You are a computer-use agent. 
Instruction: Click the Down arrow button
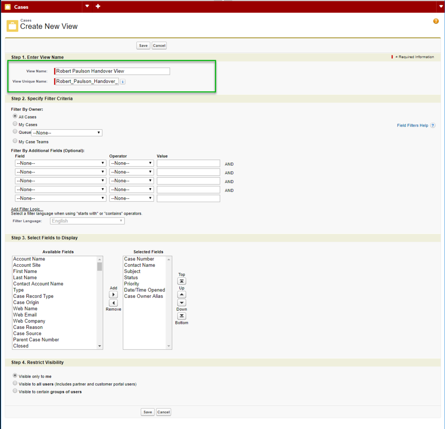pyautogui.click(x=182, y=303)
